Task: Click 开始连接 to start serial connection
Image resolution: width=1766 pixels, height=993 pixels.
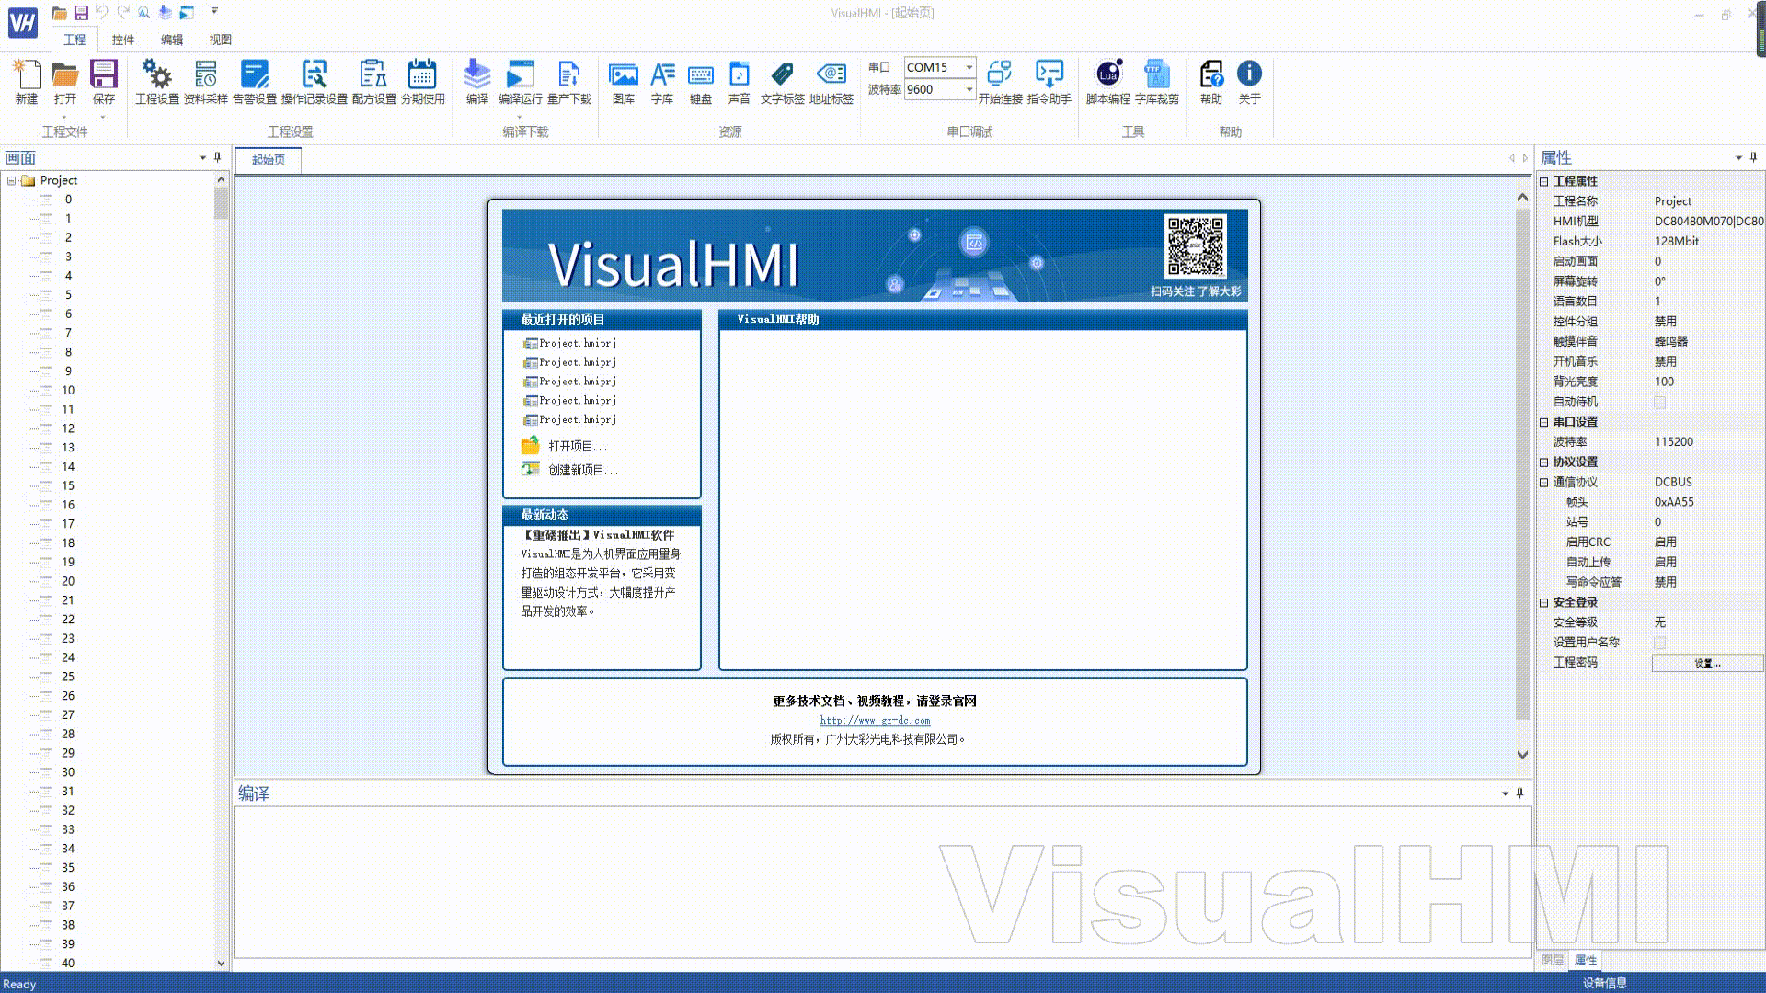Action: [1001, 82]
